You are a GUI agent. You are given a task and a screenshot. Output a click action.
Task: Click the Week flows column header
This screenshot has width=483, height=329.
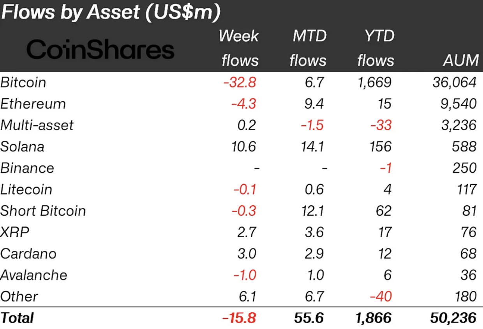(x=239, y=48)
